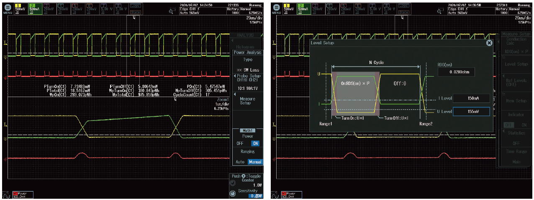Open the MENU button on right screen
534x200 pixels.
pyautogui.click(x=276, y=8)
